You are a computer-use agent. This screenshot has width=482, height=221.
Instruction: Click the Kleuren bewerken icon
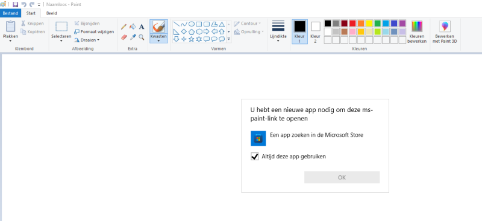pos(417,26)
